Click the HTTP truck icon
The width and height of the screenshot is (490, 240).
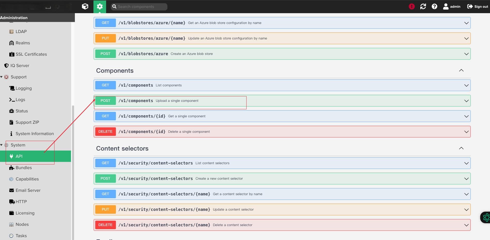(x=12, y=202)
